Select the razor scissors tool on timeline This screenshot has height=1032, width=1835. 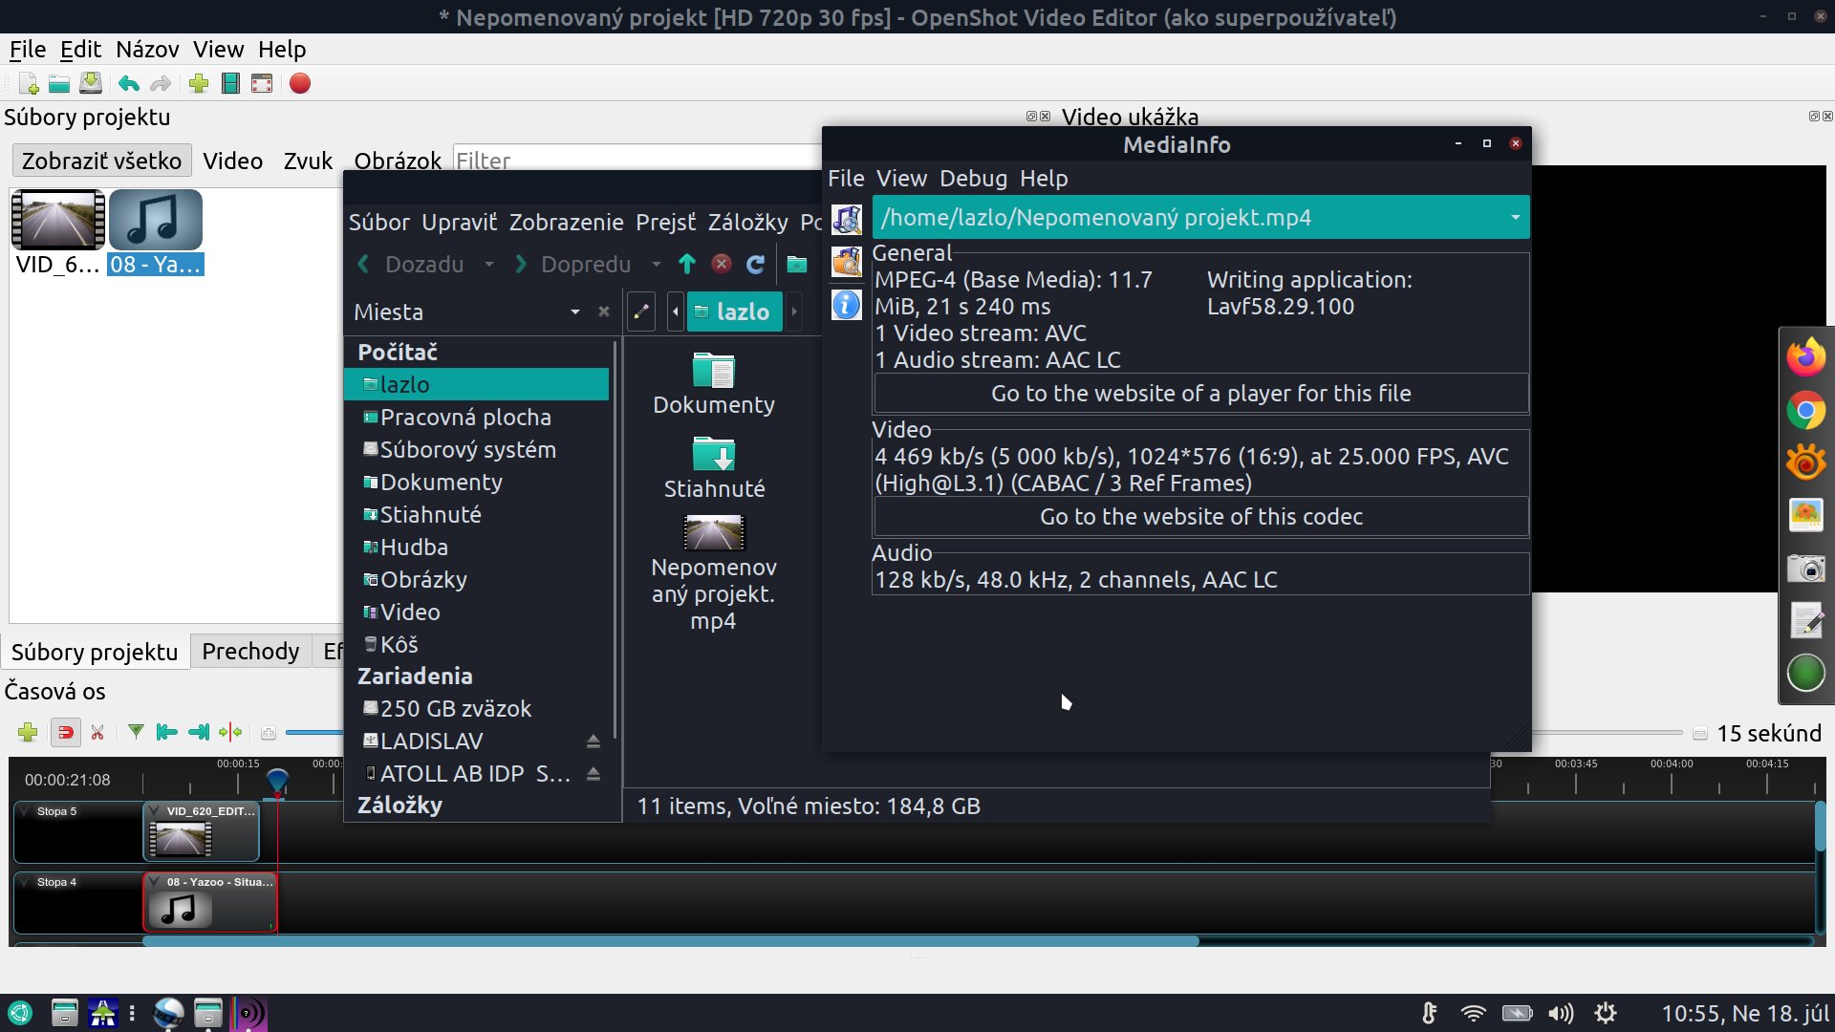pyautogui.click(x=97, y=733)
